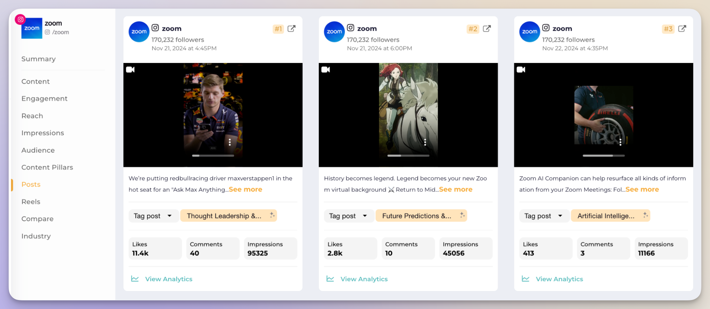Click analytics chart icon on post #1
Screen dimensions: 710x309
pyautogui.click(x=135, y=279)
